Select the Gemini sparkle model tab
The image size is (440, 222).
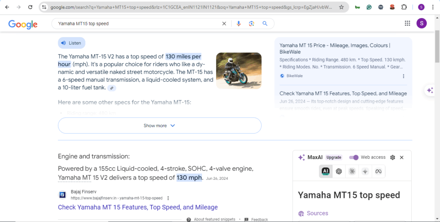click(365, 171)
